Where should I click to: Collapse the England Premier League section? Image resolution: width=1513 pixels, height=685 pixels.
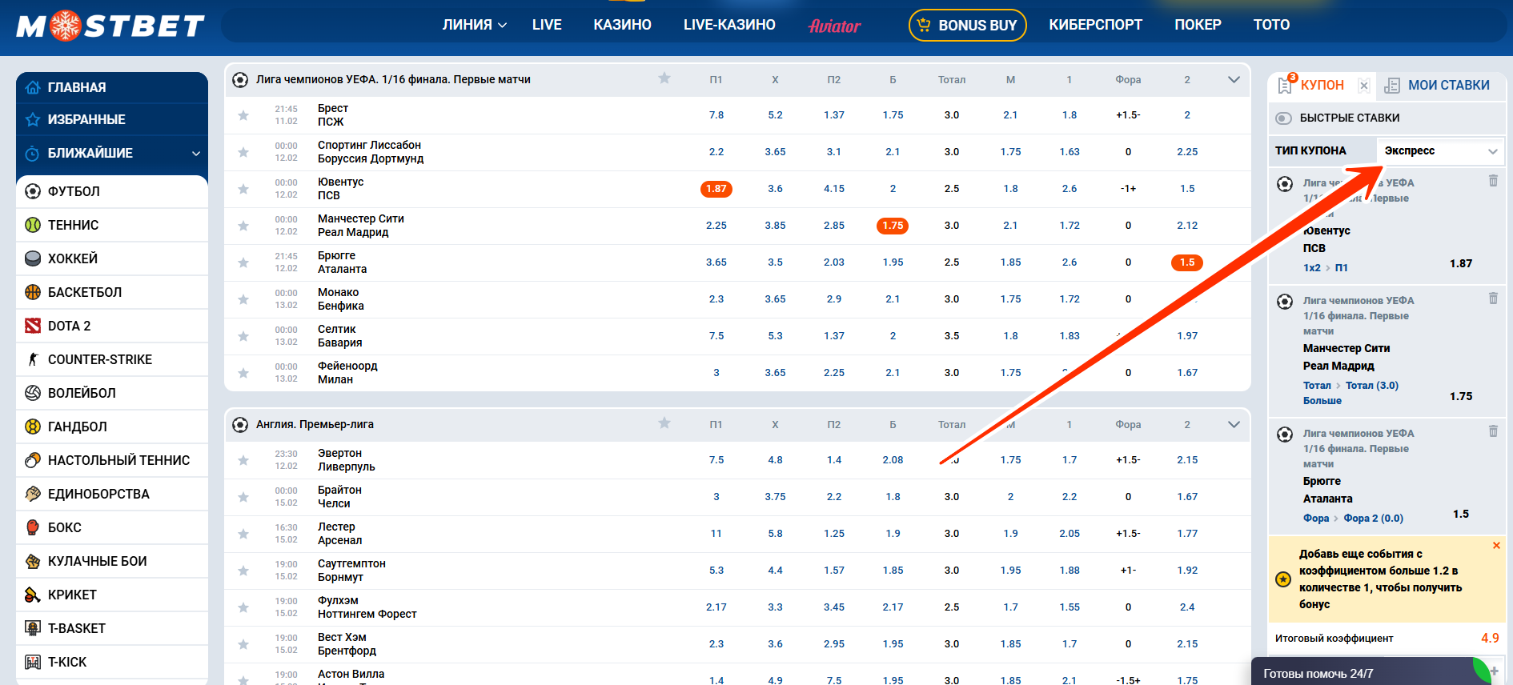[1234, 424]
